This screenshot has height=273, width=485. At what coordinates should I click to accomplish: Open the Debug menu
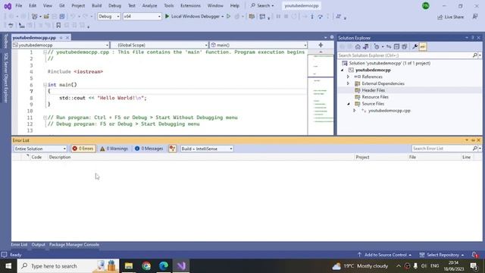[x=114, y=5]
